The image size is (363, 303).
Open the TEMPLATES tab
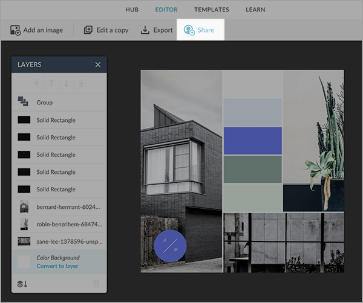point(212,10)
